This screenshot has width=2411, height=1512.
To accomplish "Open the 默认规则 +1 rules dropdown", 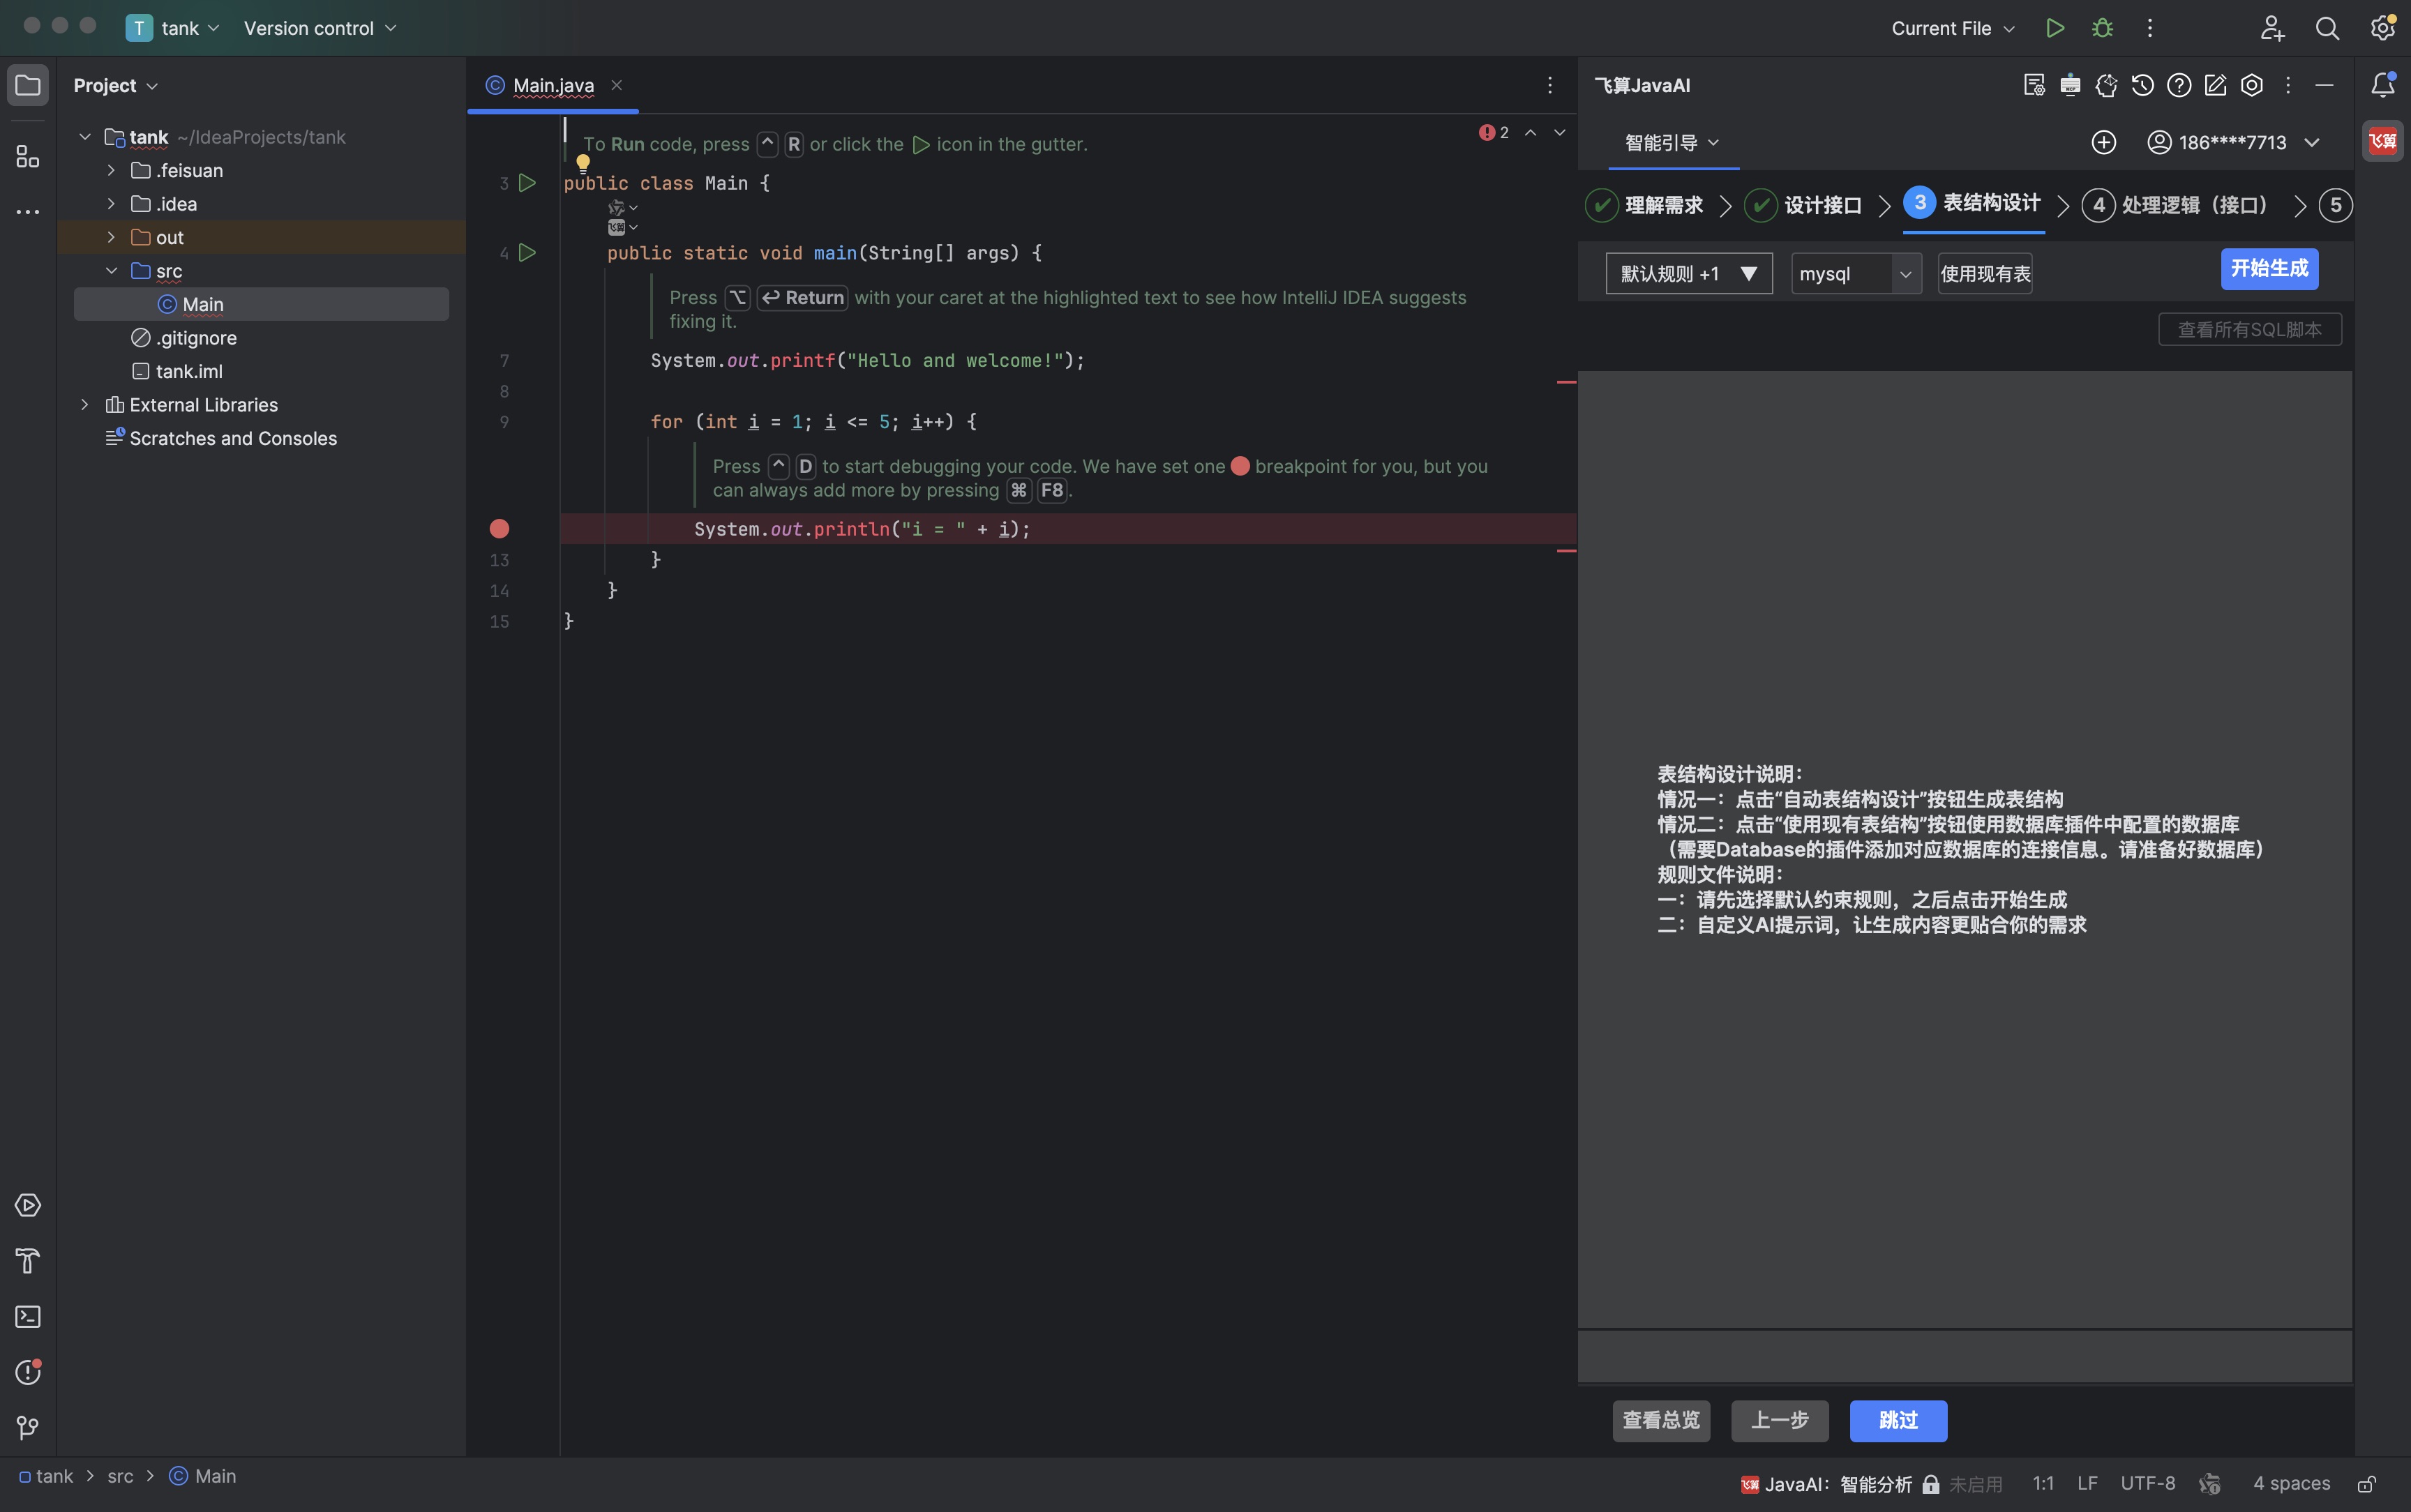I will tap(1688, 274).
